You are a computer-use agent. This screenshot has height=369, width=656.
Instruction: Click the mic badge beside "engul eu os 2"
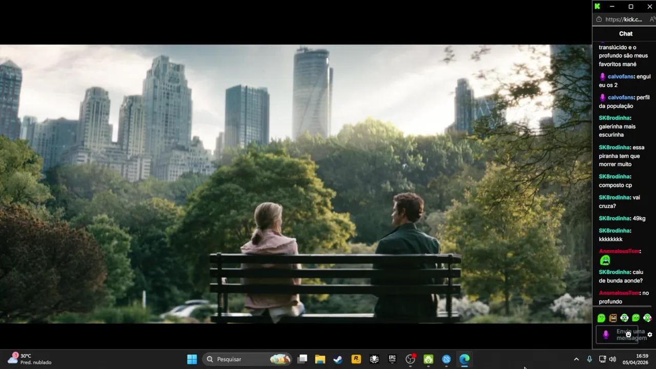point(603,76)
